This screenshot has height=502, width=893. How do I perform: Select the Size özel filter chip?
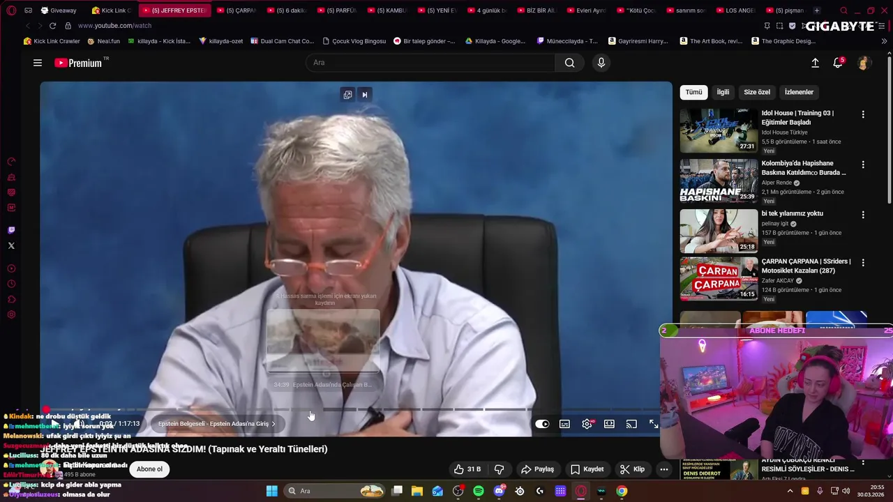pyautogui.click(x=757, y=92)
